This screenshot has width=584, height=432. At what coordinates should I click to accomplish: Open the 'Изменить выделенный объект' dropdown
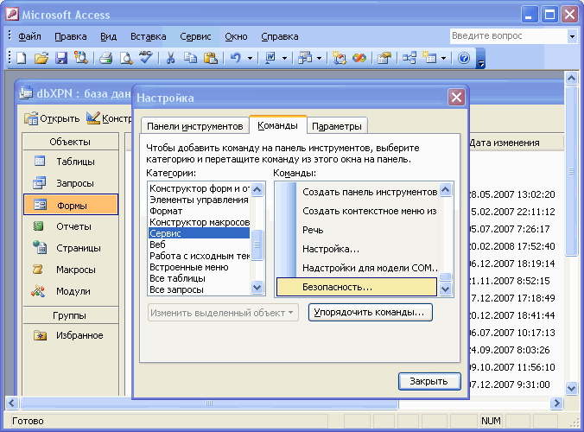coord(223,313)
